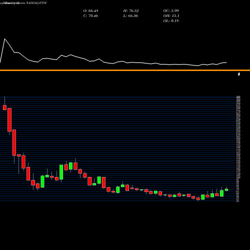Click the 'NASDAQ ETSY' chart title
Viewport: 250px width, 250px height.
(x=36, y=3)
